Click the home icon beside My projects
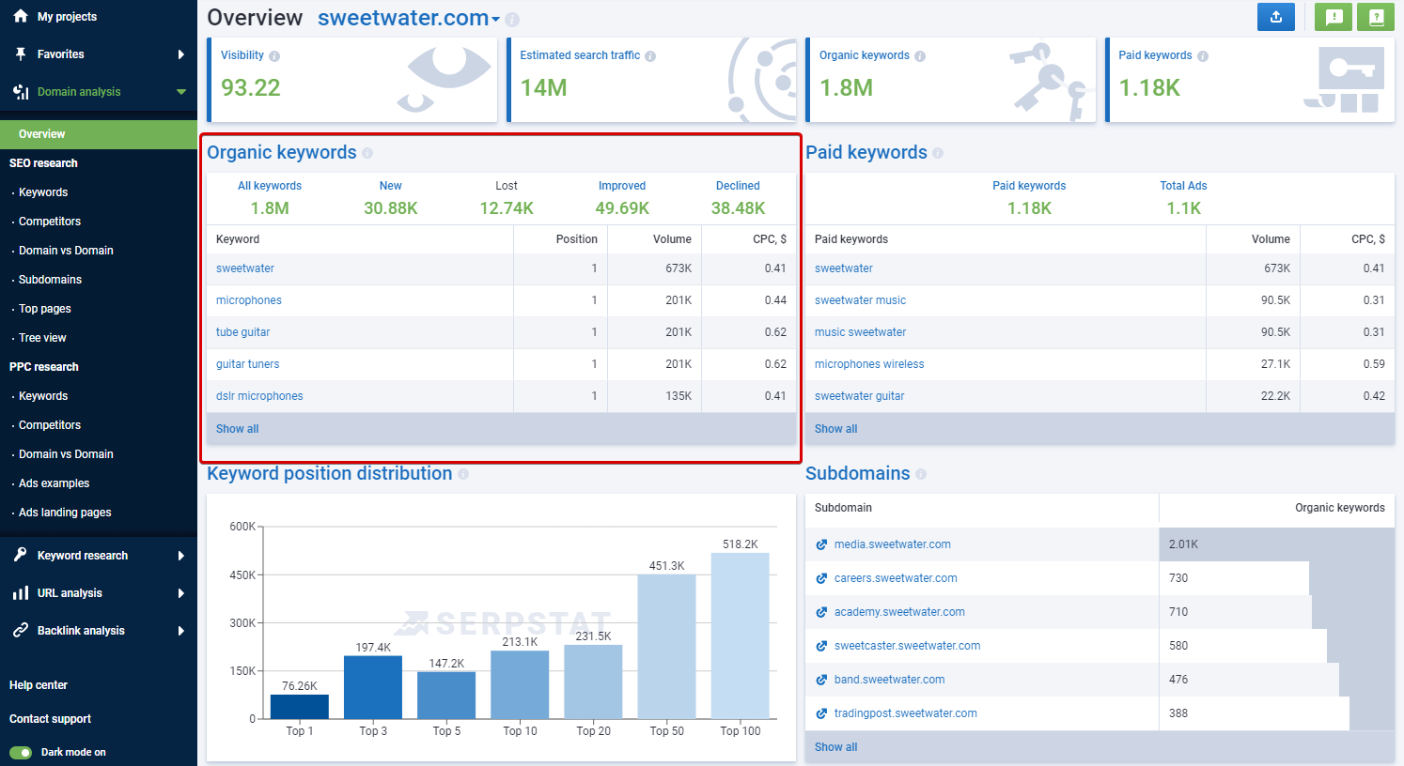The image size is (1404, 766). pyautogui.click(x=21, y=16)
